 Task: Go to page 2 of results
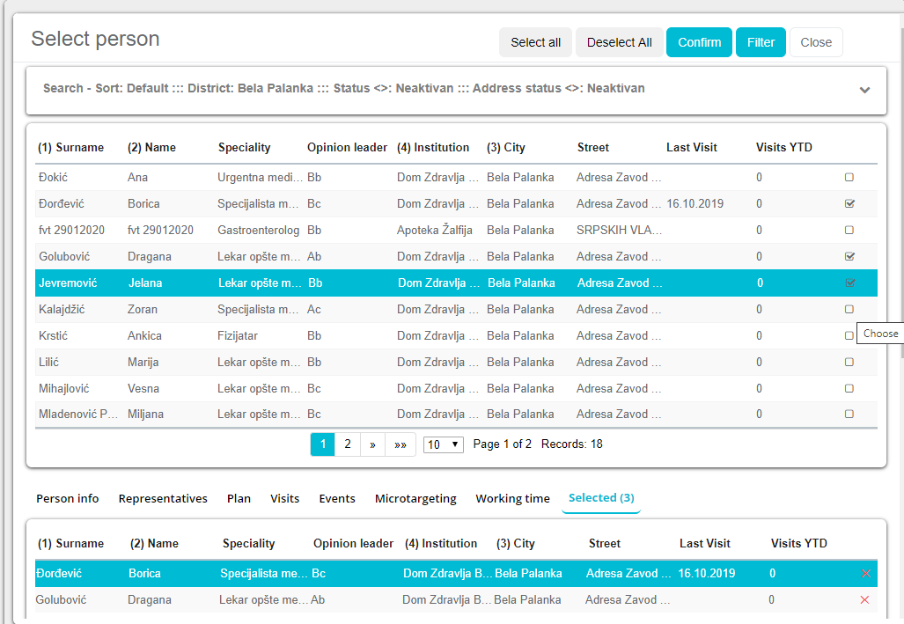click(348, 444)
